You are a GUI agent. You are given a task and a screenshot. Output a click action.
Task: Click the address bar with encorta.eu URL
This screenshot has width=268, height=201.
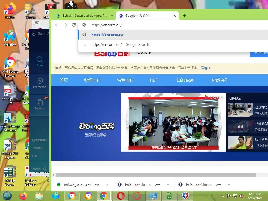pyautogui.click(x=173, y=25)
